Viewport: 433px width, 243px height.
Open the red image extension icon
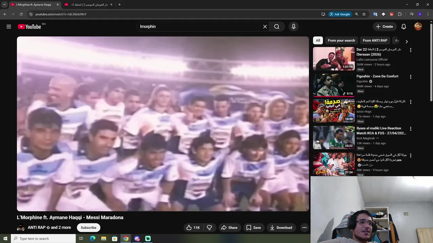(x=391, y=14)
